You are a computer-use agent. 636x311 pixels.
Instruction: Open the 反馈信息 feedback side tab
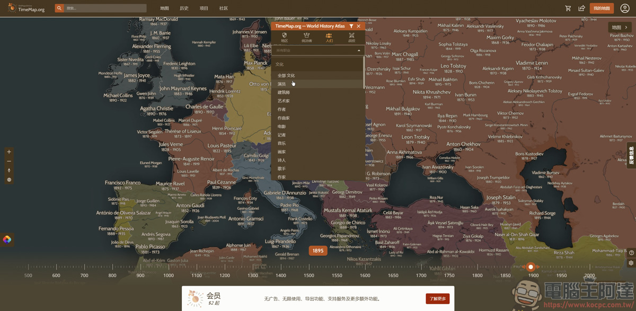(631, 156)
